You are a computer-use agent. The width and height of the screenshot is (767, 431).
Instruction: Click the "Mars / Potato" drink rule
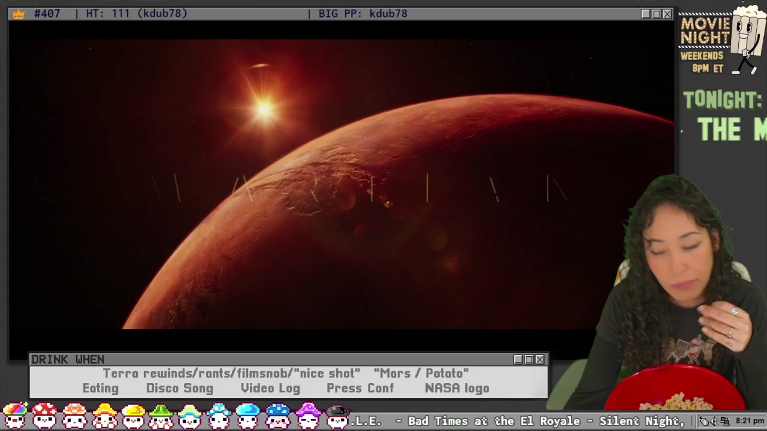pyautogui.click(x=421, y=374)
